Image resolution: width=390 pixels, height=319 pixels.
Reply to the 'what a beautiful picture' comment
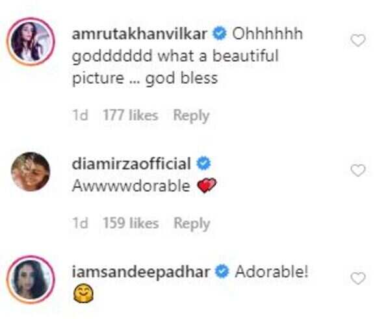click(191, 116)
